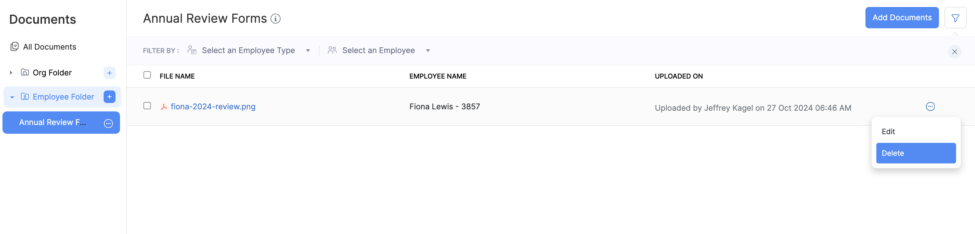Click the plus icon beside Org Folder
The width and height of the screenshot is (975, 234).
(x=110, y=73)
